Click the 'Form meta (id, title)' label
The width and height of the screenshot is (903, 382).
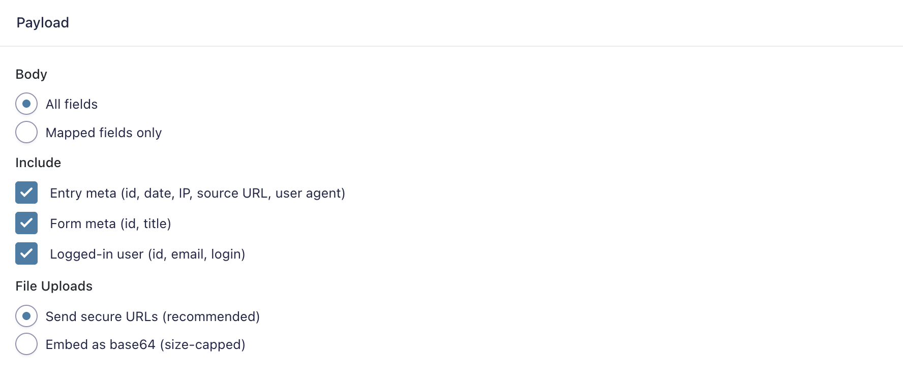coord(110,224)
